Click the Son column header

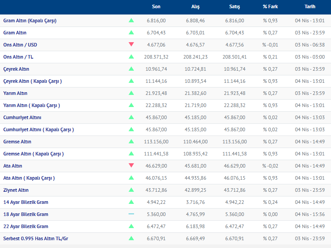[x=156, y=7]
